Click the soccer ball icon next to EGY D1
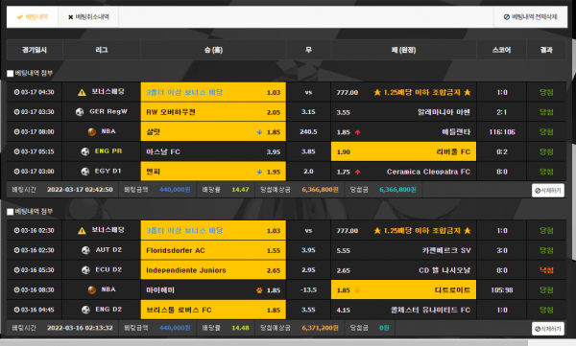The height and width of the screenshot is (346, 576). tap(85, 172)
